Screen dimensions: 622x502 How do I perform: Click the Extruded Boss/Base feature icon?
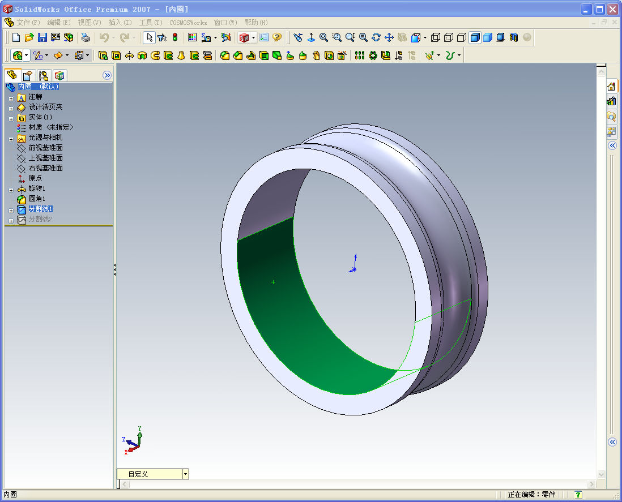[103, 55]
